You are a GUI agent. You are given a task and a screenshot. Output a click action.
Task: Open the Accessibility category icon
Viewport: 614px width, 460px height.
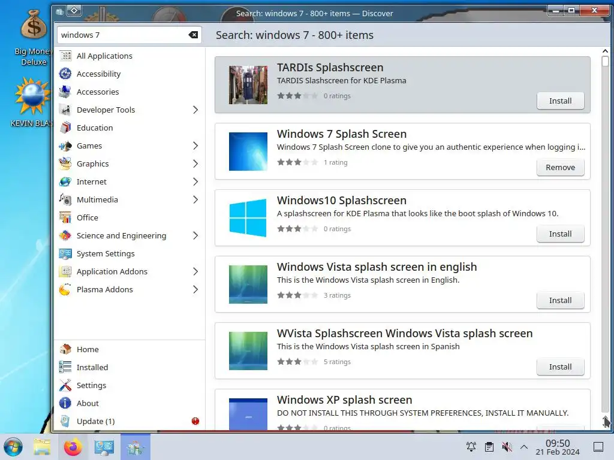pos(65,74)
